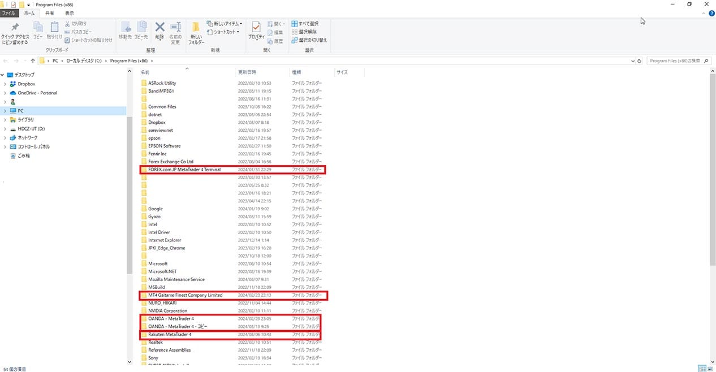Click the Gyazo folder icon
Image resolution: width=716 pixels, height=372 pixels.
click(144, 217)
